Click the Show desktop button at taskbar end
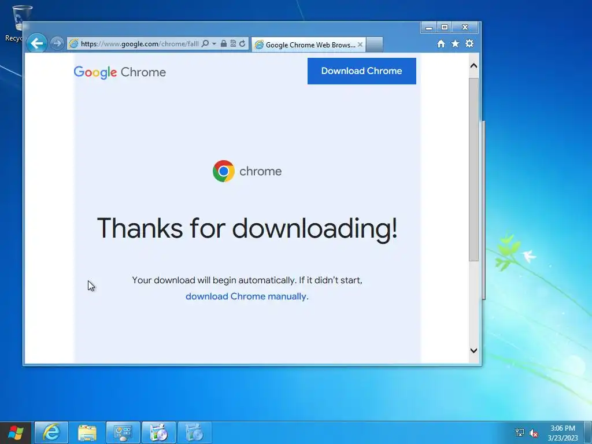This screenshot has width=592, height=444. pyautogui.click(x=588, y=432)
